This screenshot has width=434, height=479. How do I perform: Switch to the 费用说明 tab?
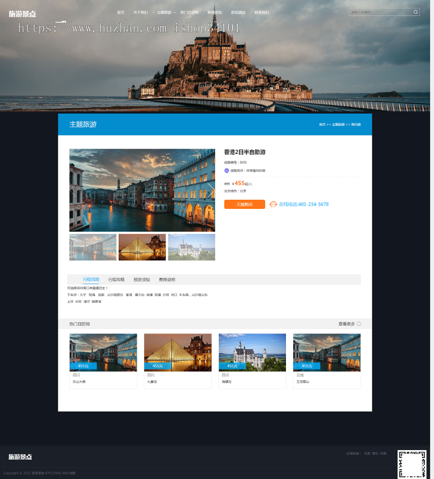pyautogui.click(x=167, y=279)
